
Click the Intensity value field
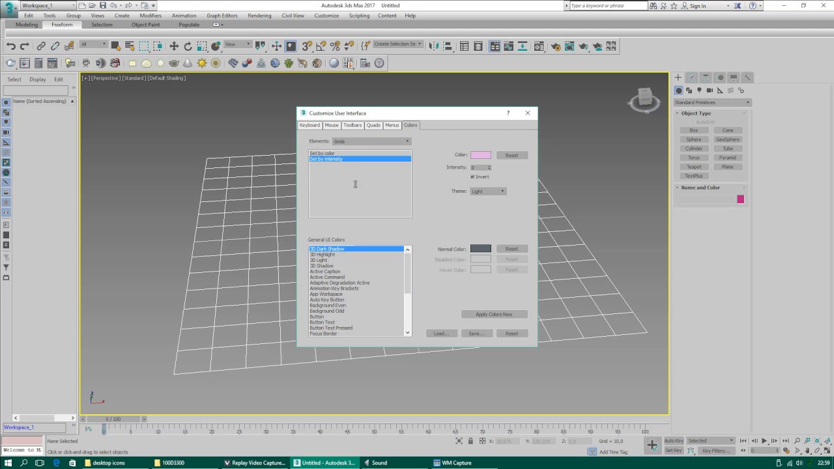pyautogui.click(x=479, y=167)
